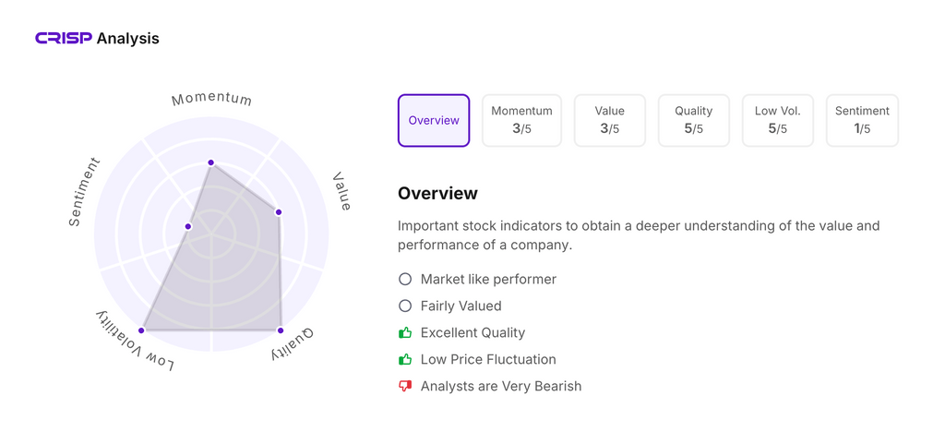This screenshot has height=432, width=945.
Task: Click the Momentum data point on radar chart
Action: click(211, 162)
